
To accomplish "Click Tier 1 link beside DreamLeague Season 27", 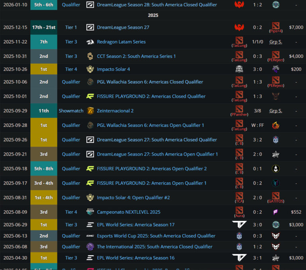I will pos(71,28).
